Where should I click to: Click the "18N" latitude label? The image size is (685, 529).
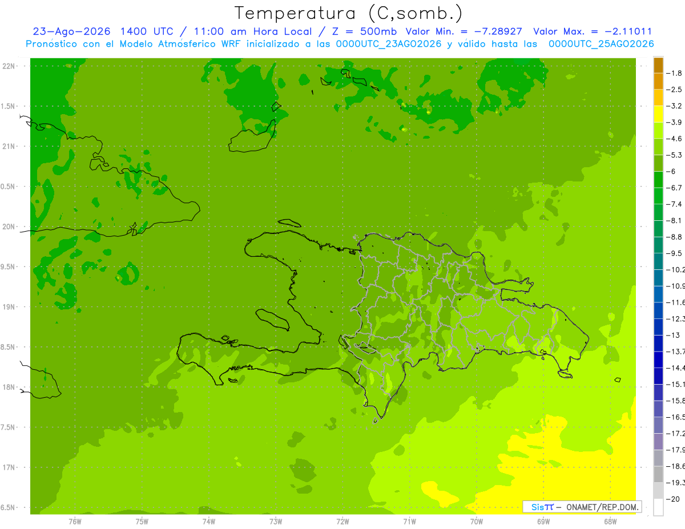[x=9, y=387]
